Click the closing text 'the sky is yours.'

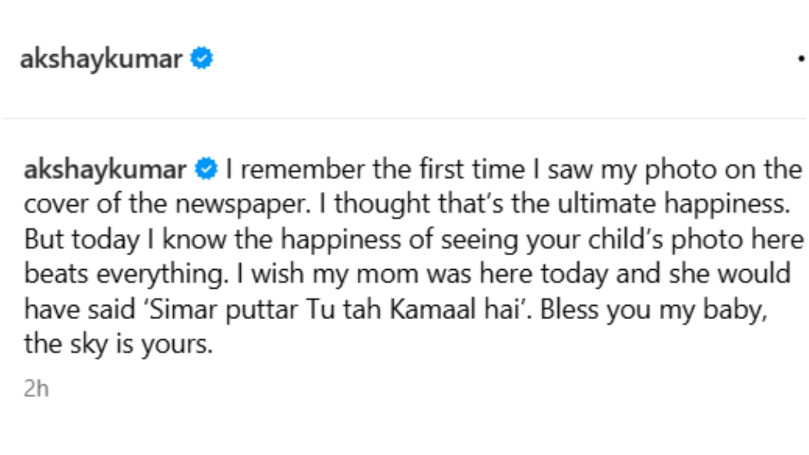pyautogui.click(x=118, y=344)
